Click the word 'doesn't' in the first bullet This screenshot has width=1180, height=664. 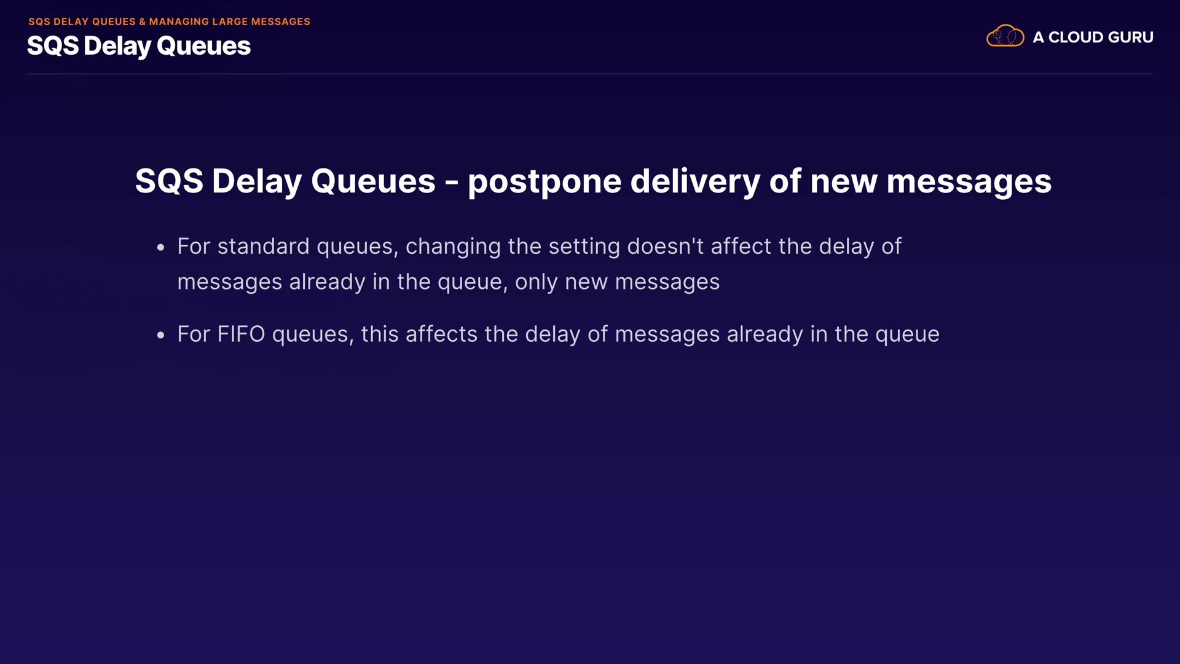[x=665, y=247]
